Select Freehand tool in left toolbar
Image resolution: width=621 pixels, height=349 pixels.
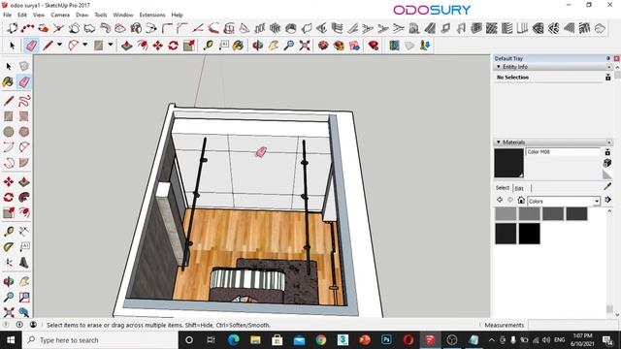pyautogui.click(x=23, y=101)
